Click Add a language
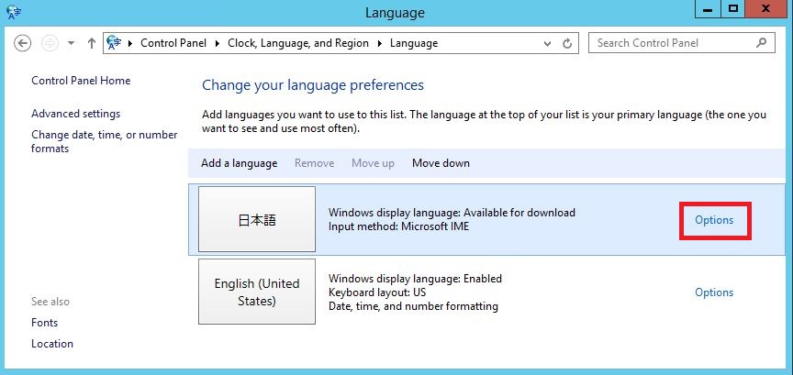 [x=240, y=163]
